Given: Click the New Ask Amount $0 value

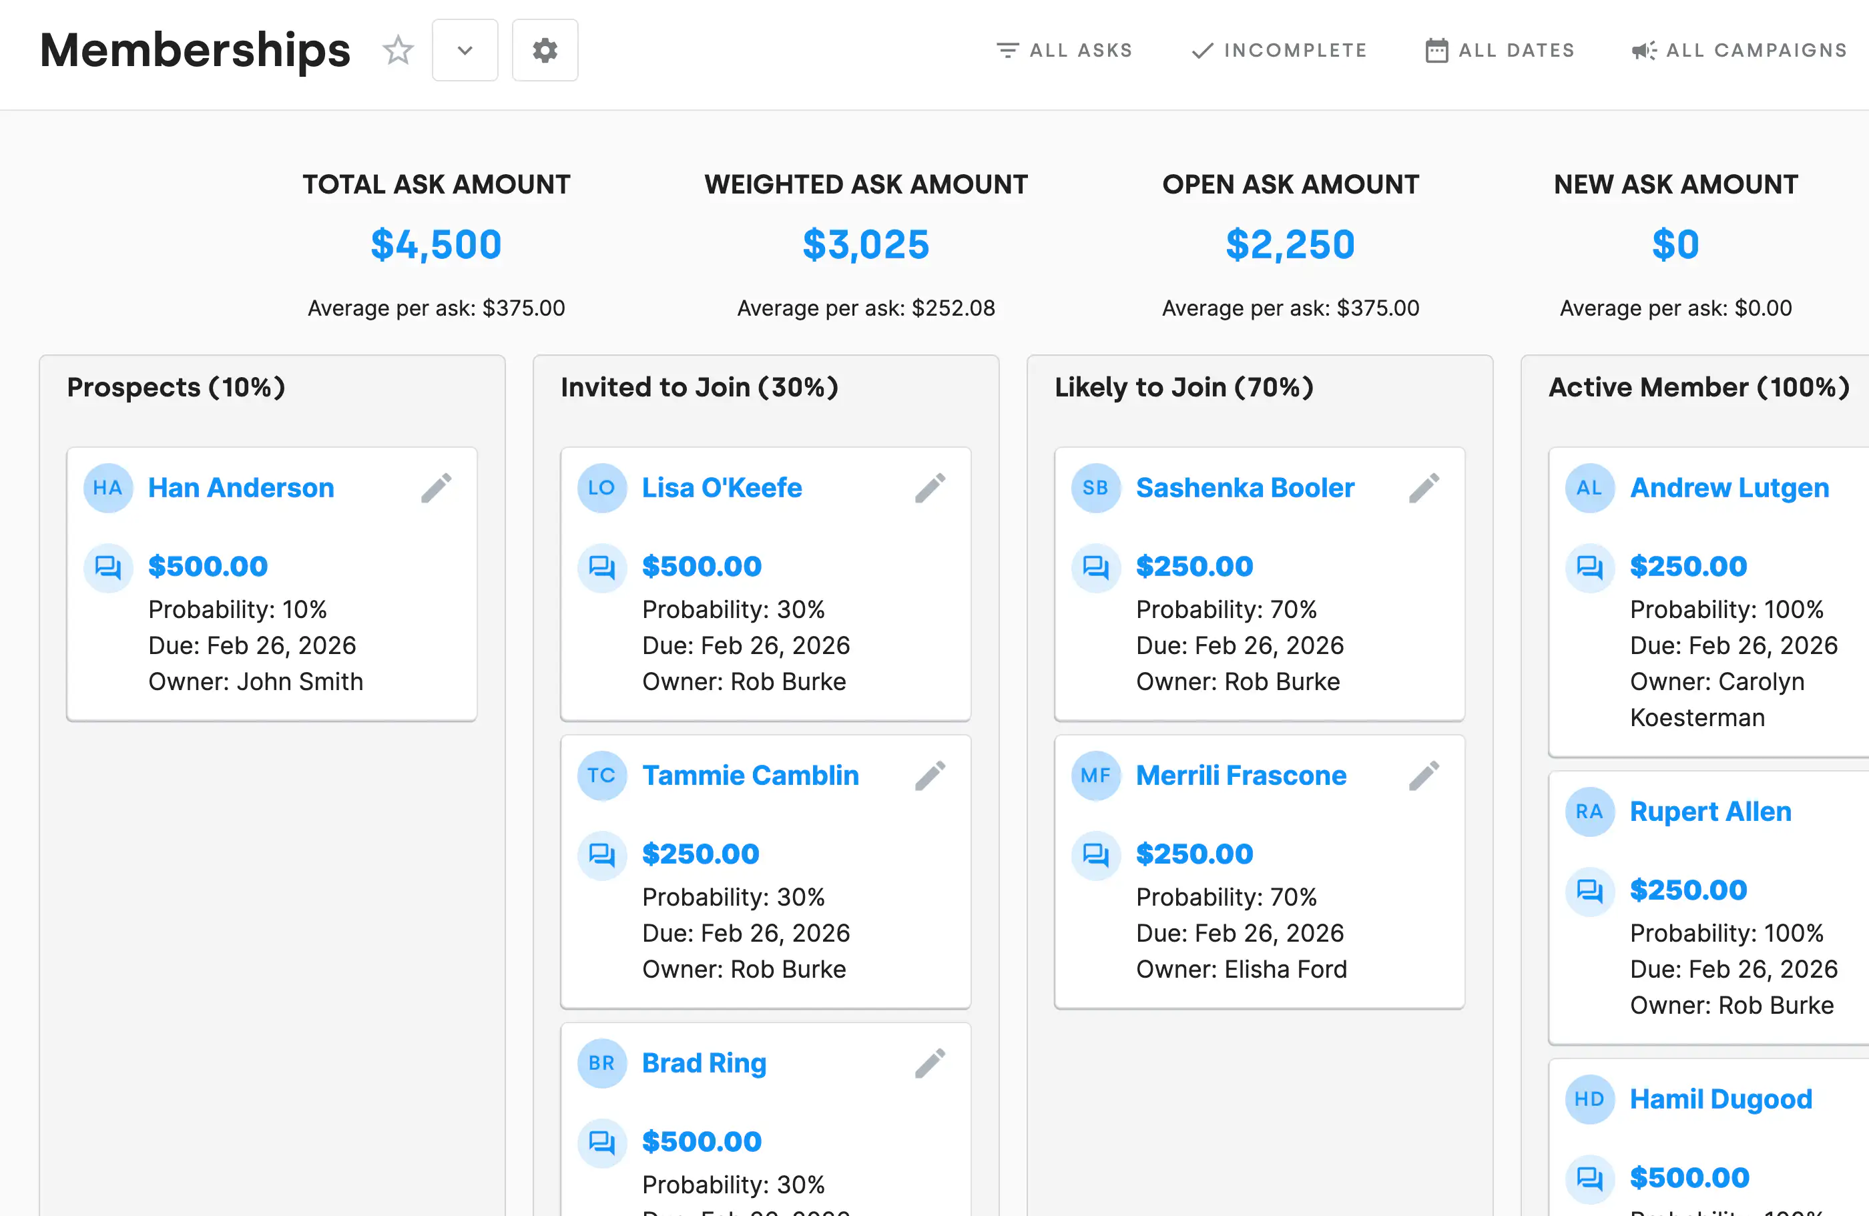Looking at the screenshot, I should pos(1676,244).
